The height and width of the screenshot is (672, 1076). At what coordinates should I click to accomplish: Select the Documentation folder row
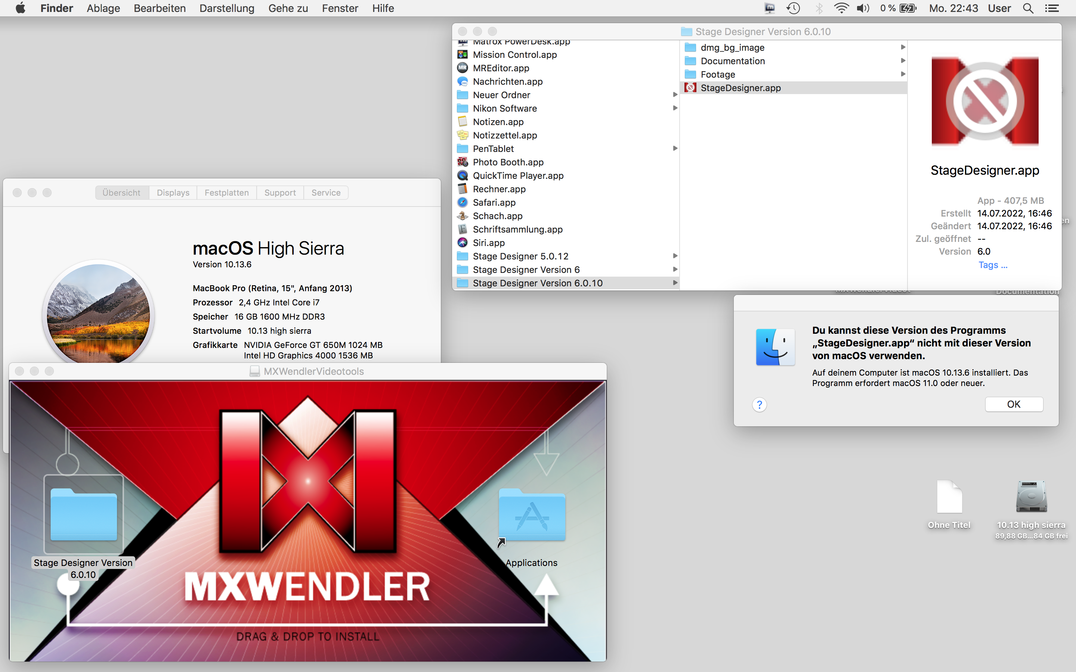pyautogui.click(x=793, y=61)
